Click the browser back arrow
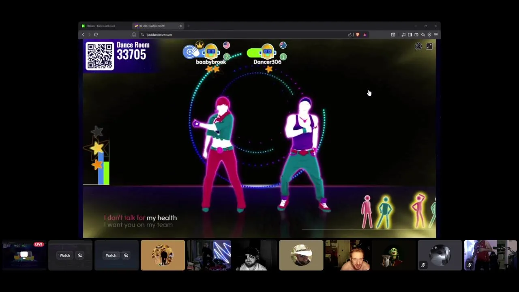 tap(83, 34)
